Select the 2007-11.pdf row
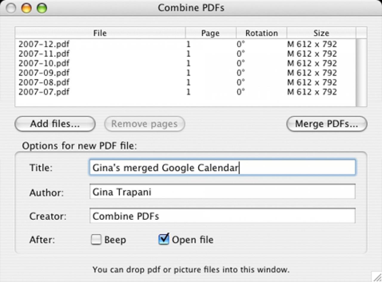The width and height of the screenshot is (382, 282). click(185, 54)
